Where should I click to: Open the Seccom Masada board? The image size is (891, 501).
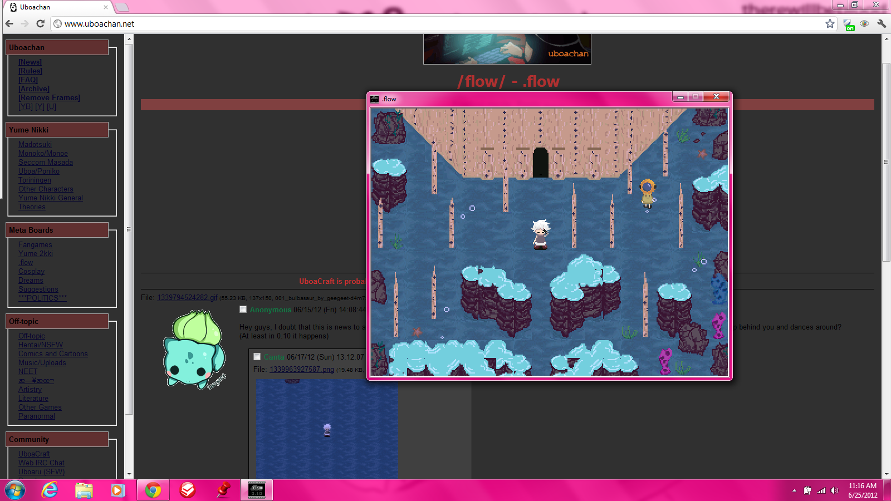click(46, 163)
